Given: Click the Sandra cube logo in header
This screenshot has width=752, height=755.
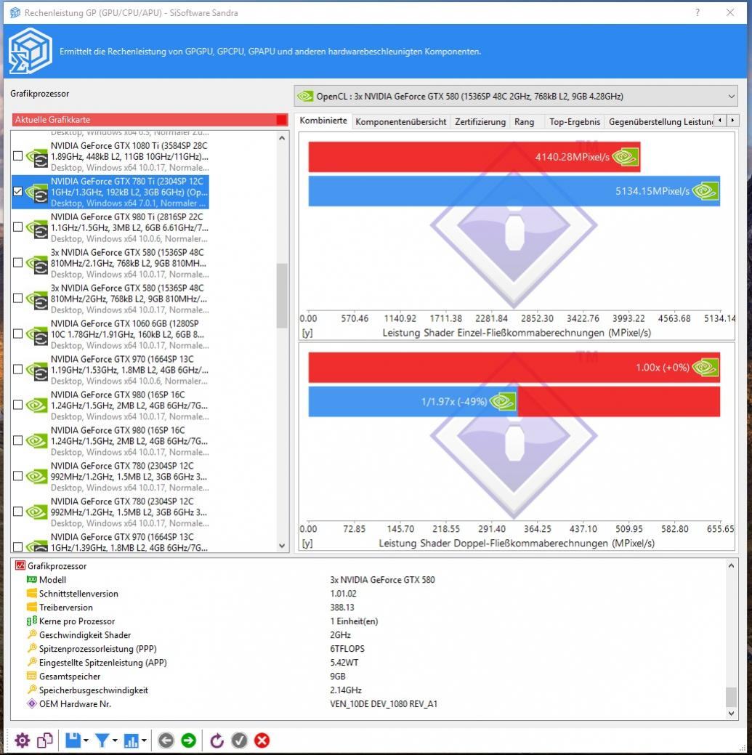Looking at the screenshot, I should point(31,51).
